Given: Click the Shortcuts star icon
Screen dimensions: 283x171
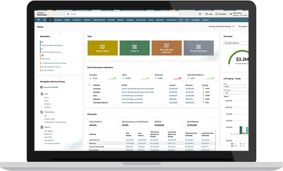Looking at the screenshot, I should (x=44, y=20).
